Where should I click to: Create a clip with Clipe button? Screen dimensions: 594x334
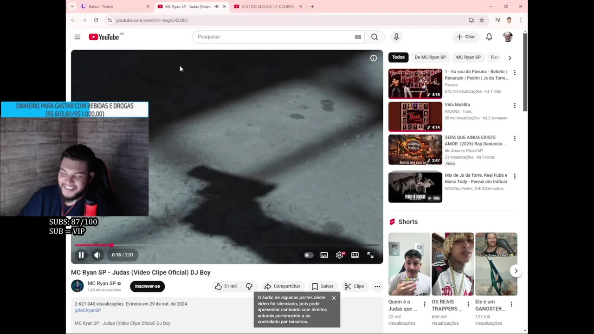tap(354, 286)
